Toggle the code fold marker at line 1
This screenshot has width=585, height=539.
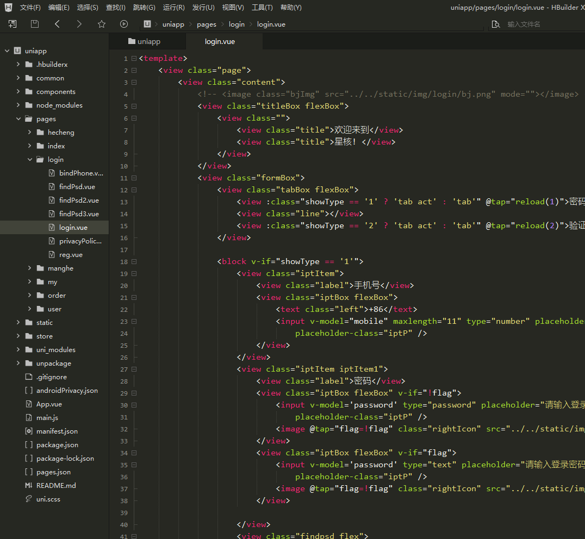134,59
